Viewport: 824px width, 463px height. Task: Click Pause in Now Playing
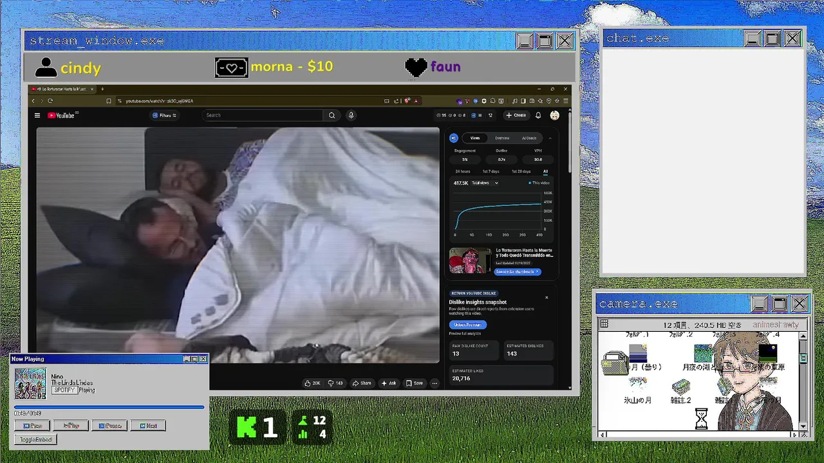(110, 426)
